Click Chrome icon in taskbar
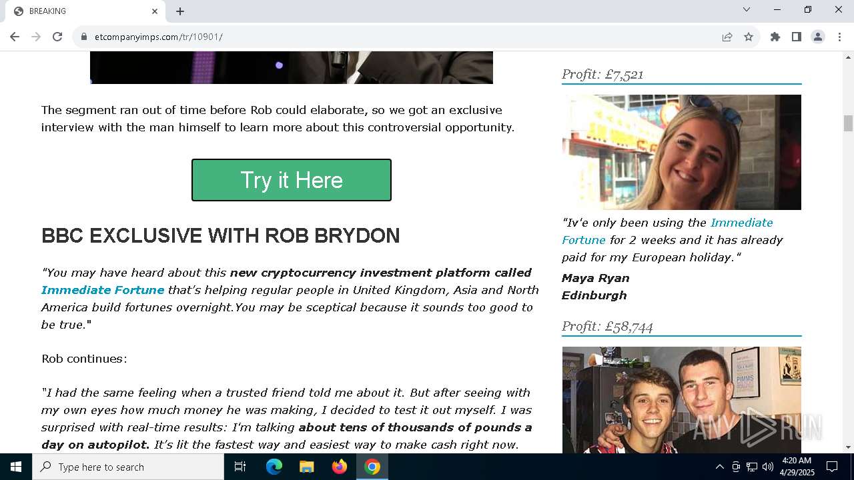 [372, 467]
